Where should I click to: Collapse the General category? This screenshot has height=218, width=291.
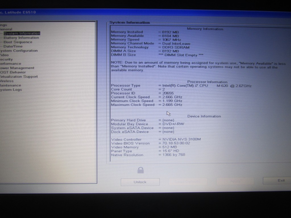pyautogui.click(x=6, y=29)
